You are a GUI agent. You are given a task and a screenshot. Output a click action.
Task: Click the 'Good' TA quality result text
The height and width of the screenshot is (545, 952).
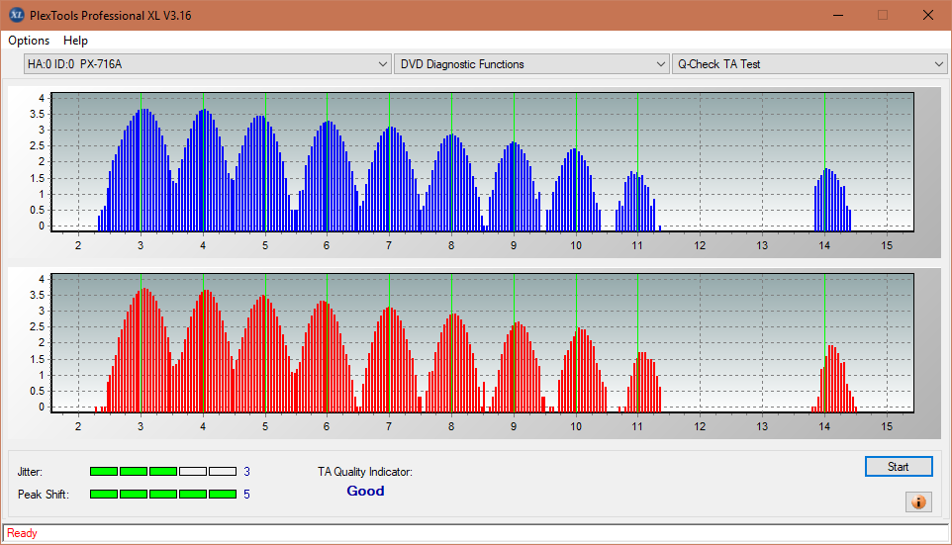click(x=365, y=492)
